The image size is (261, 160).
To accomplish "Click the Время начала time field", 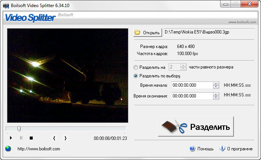I will [192, 85].
